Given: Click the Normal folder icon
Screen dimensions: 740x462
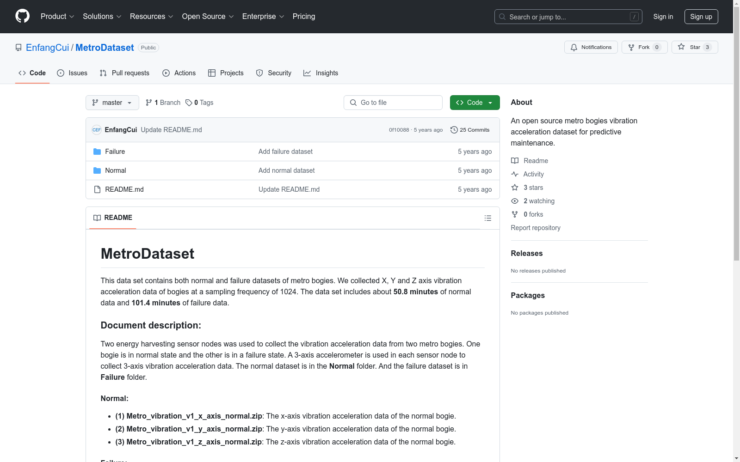Looking at the screenshot, I should pos(97,170).
